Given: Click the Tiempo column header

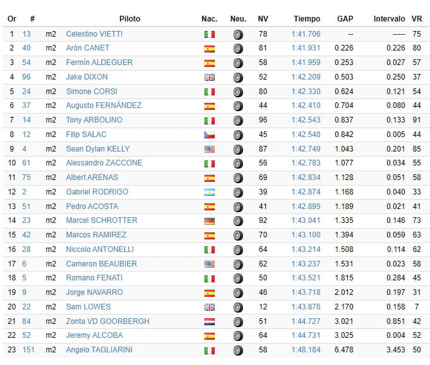Looking at the screenshot, I should (x=307, y=19).
